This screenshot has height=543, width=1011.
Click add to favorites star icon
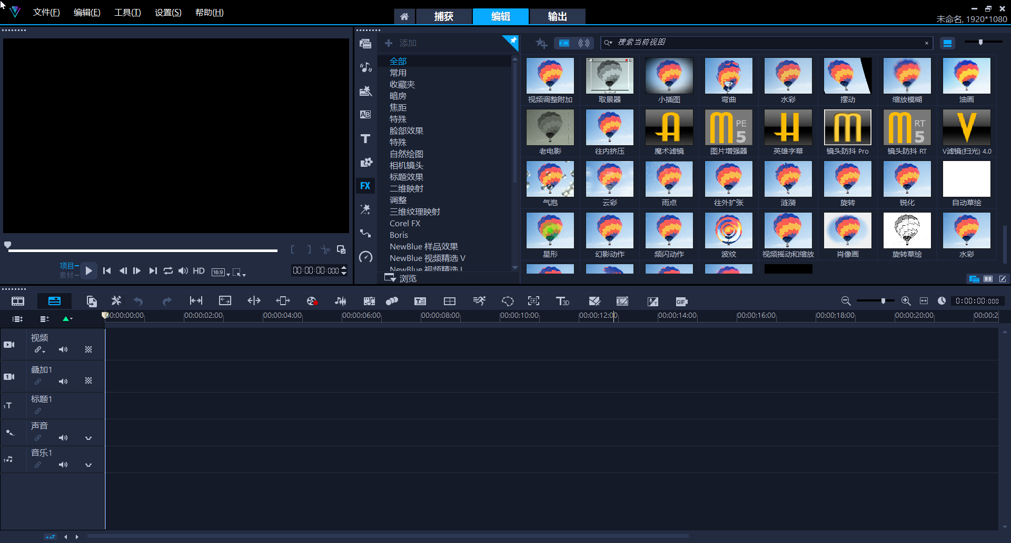coord(541,43)
